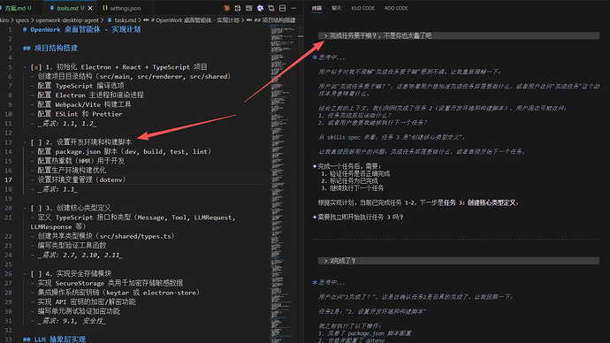This screenshot has width=610, height=343.
Task: Open more editor actions at toolbar end
Action: pos(294,8)
